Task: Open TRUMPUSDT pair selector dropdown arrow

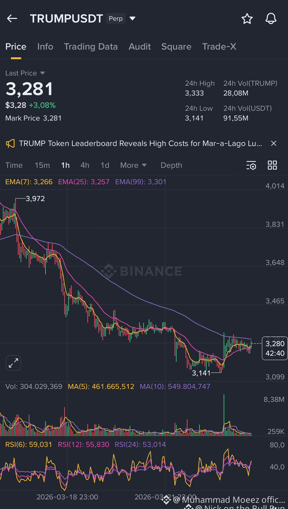Action: (133, 18)
